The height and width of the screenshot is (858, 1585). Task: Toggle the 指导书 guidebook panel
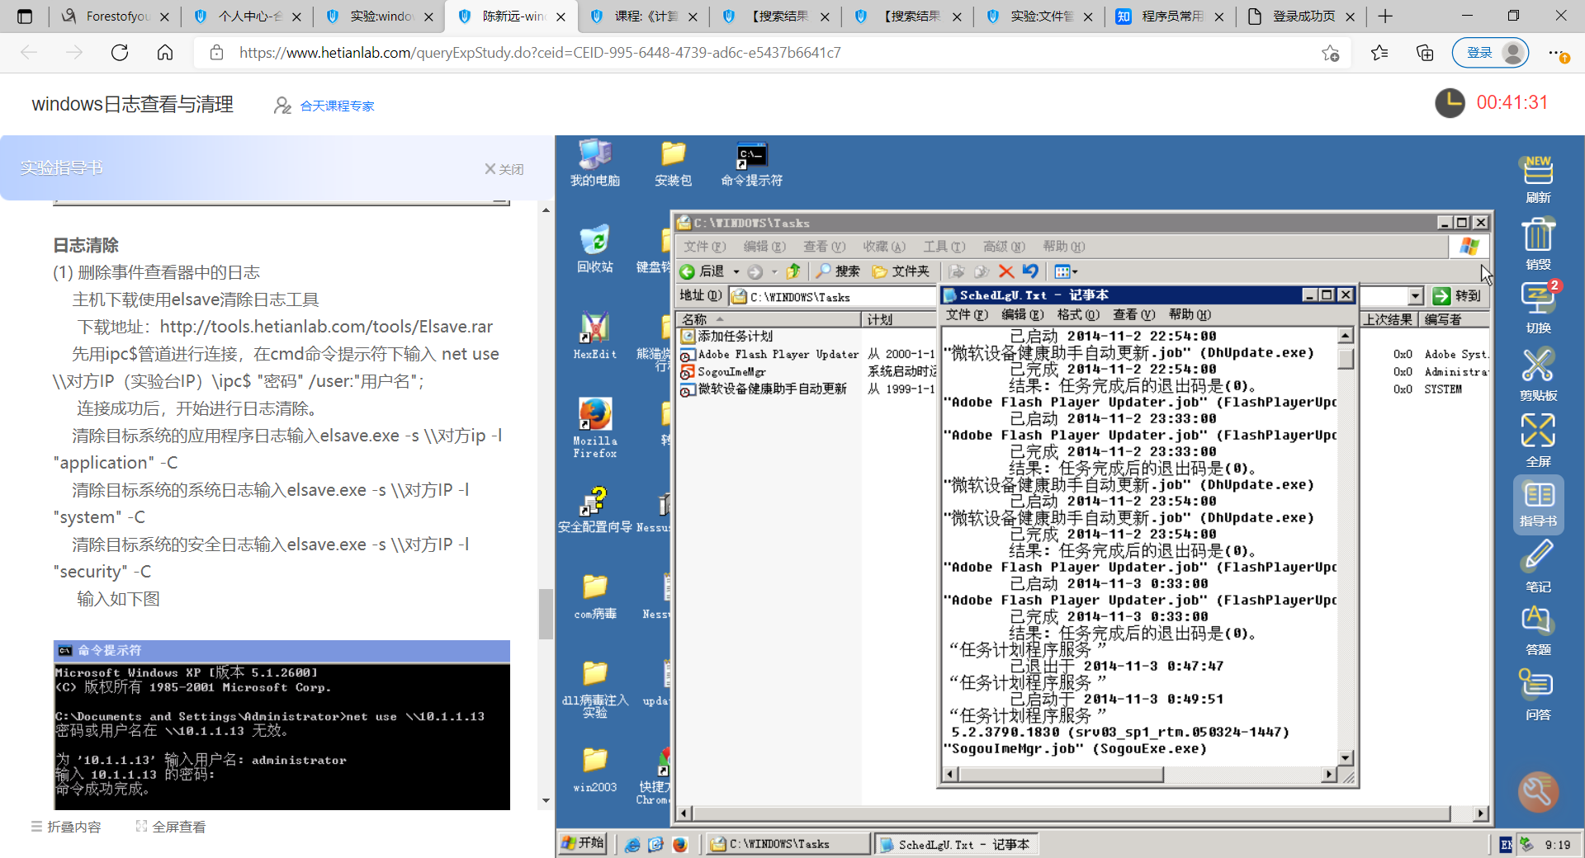(1538, 505)
